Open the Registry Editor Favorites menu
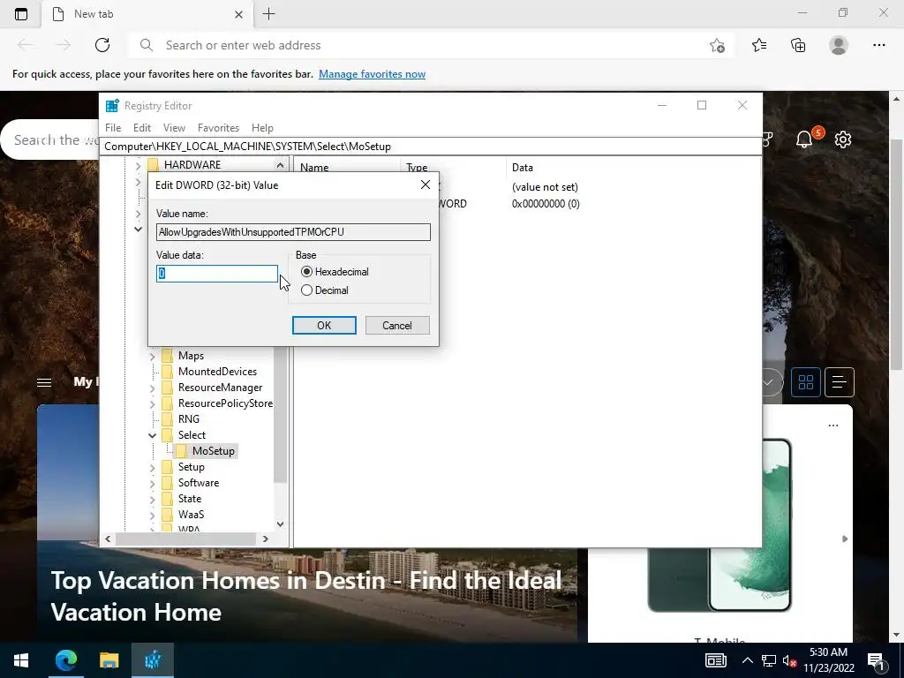The width and height of the screenshot is (904, 678). [218, 127]
